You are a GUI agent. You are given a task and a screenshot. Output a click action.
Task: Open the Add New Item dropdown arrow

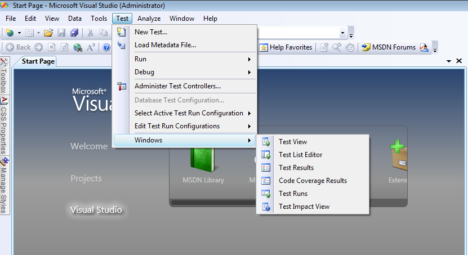point(38,33)
